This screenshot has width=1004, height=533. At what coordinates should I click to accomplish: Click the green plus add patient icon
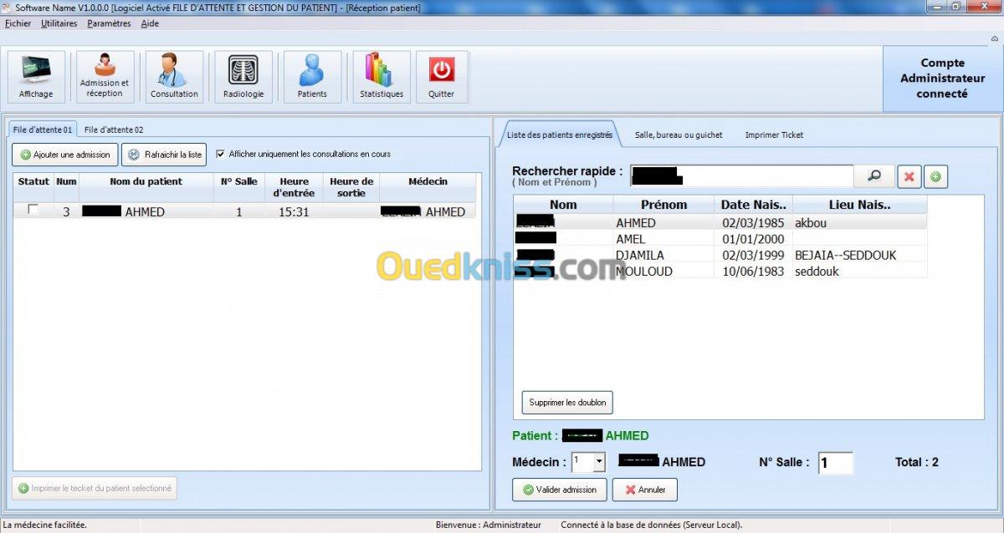pyautogui.click(x=935, y=176)
